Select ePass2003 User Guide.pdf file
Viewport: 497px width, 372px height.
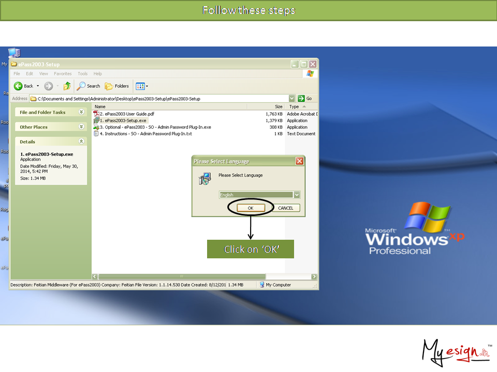point(126,114)
